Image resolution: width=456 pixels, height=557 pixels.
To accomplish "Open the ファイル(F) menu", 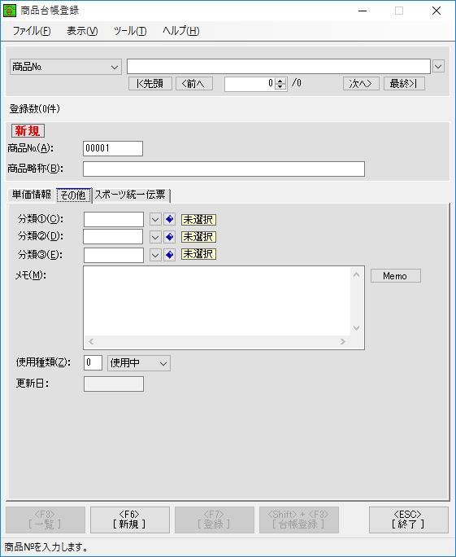I will 32,31.
